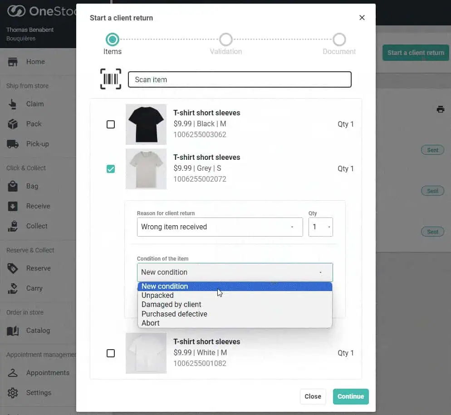Click the grey T-shirt thumbnail

click(146, 169)
